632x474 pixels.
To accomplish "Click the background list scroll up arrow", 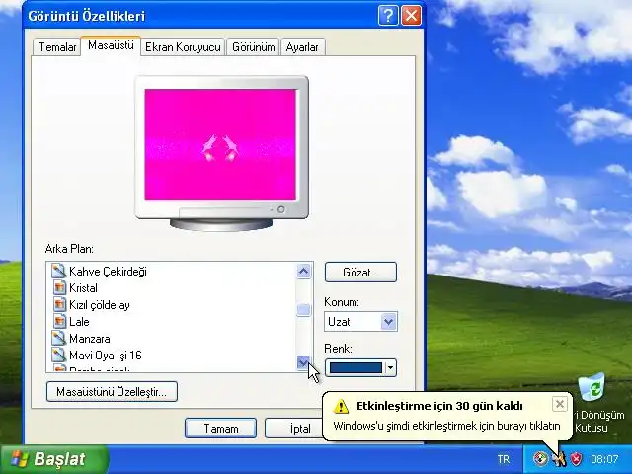I will pyautogui.click(x=303, y=271).
